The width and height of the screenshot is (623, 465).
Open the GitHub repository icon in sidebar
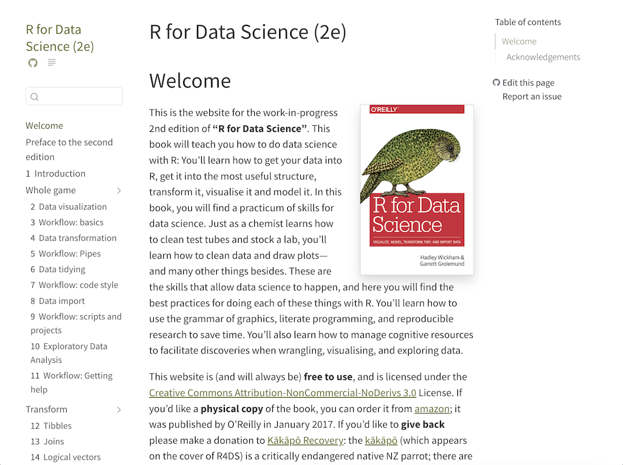[33, 63]
